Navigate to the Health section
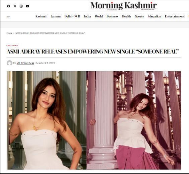This screenshot has width=189, height=174. (x=127, y=16)
